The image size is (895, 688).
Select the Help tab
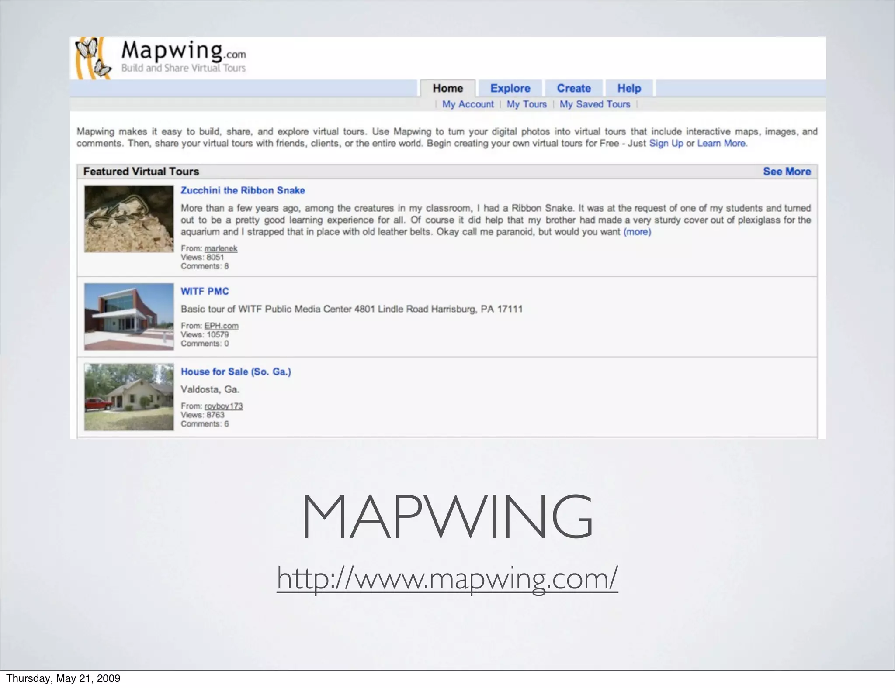629,88
